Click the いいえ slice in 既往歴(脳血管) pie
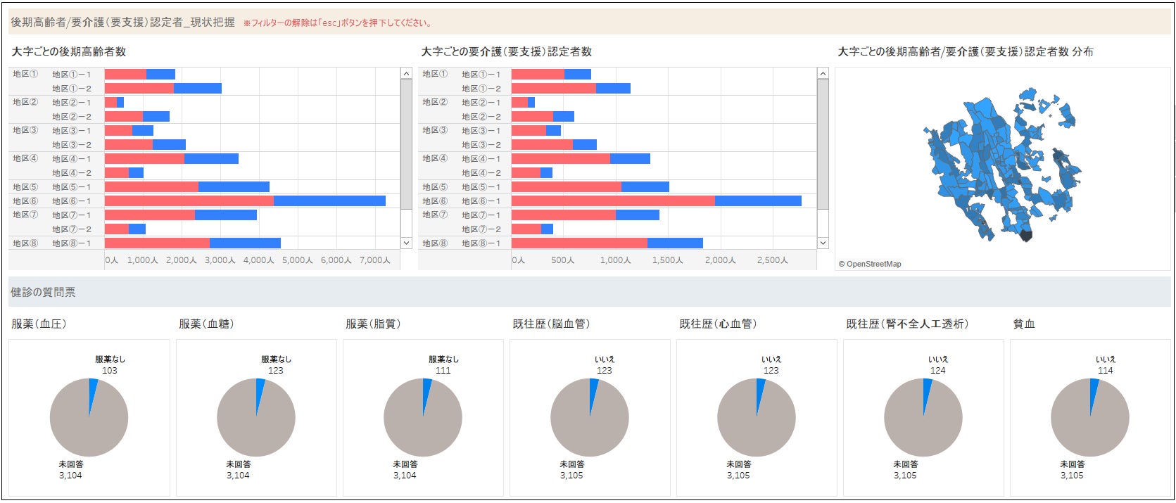This screenshot has height=503, width=1176. click(593, 395)
